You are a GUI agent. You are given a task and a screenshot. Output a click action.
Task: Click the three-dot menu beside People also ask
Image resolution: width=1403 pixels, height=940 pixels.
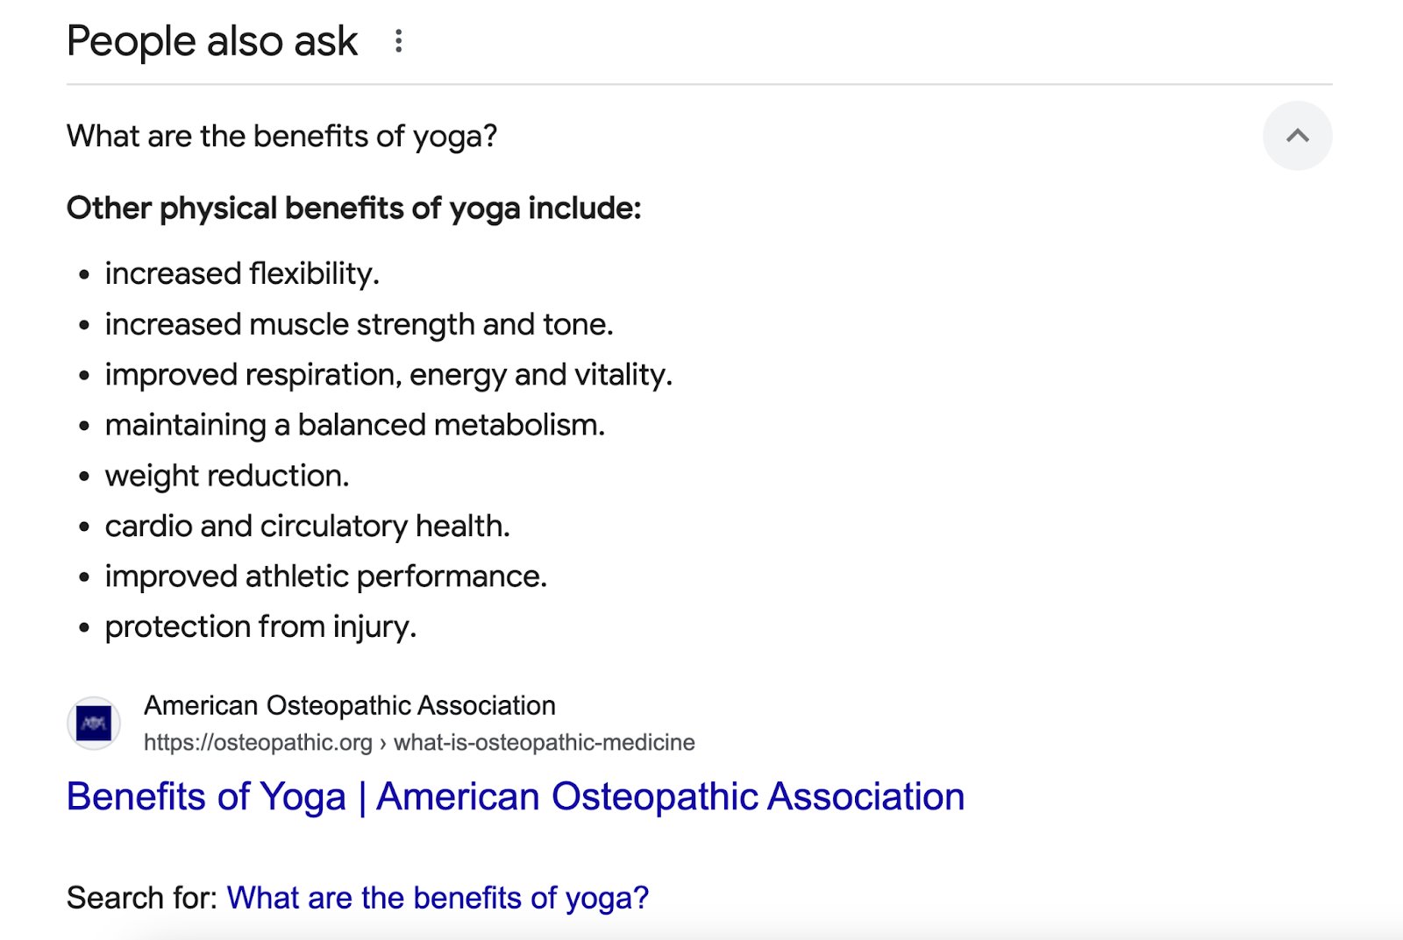[x=400, y=41]
